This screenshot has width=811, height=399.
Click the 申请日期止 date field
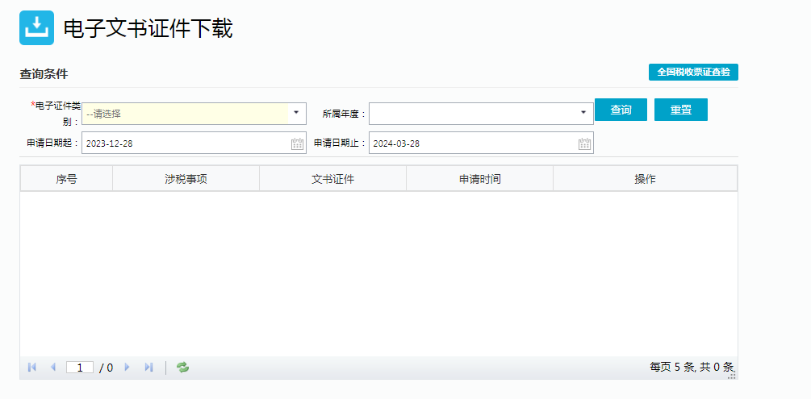pos(473,143)
